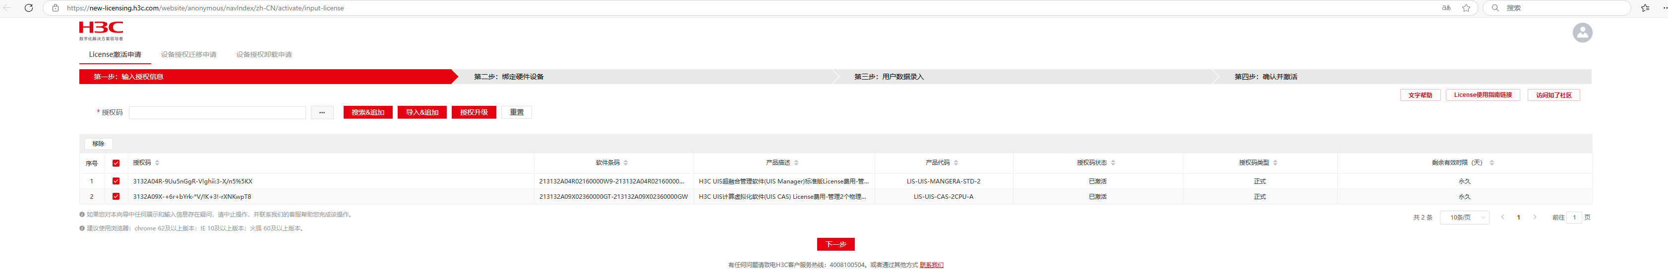Image resolution: width=1668 pixels, height=269 pixels.
Task: Sort by 产品描述 column arrows
Action: coord(796,163)
